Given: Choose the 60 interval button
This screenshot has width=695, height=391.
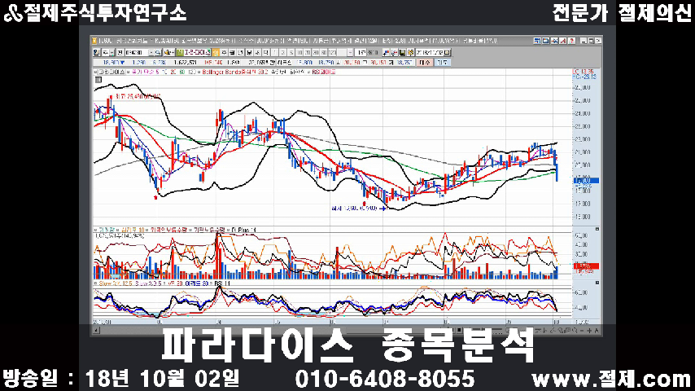Looking at the screenshot, I should click(324, 52).
